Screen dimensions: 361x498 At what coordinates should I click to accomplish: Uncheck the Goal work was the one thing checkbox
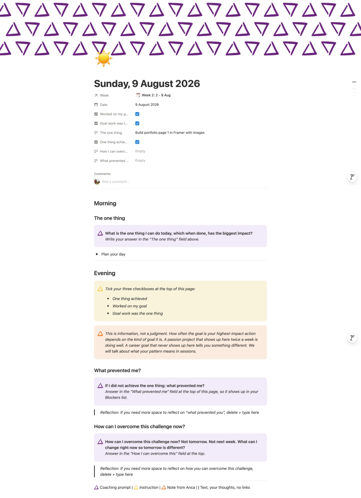click(137, 123)
